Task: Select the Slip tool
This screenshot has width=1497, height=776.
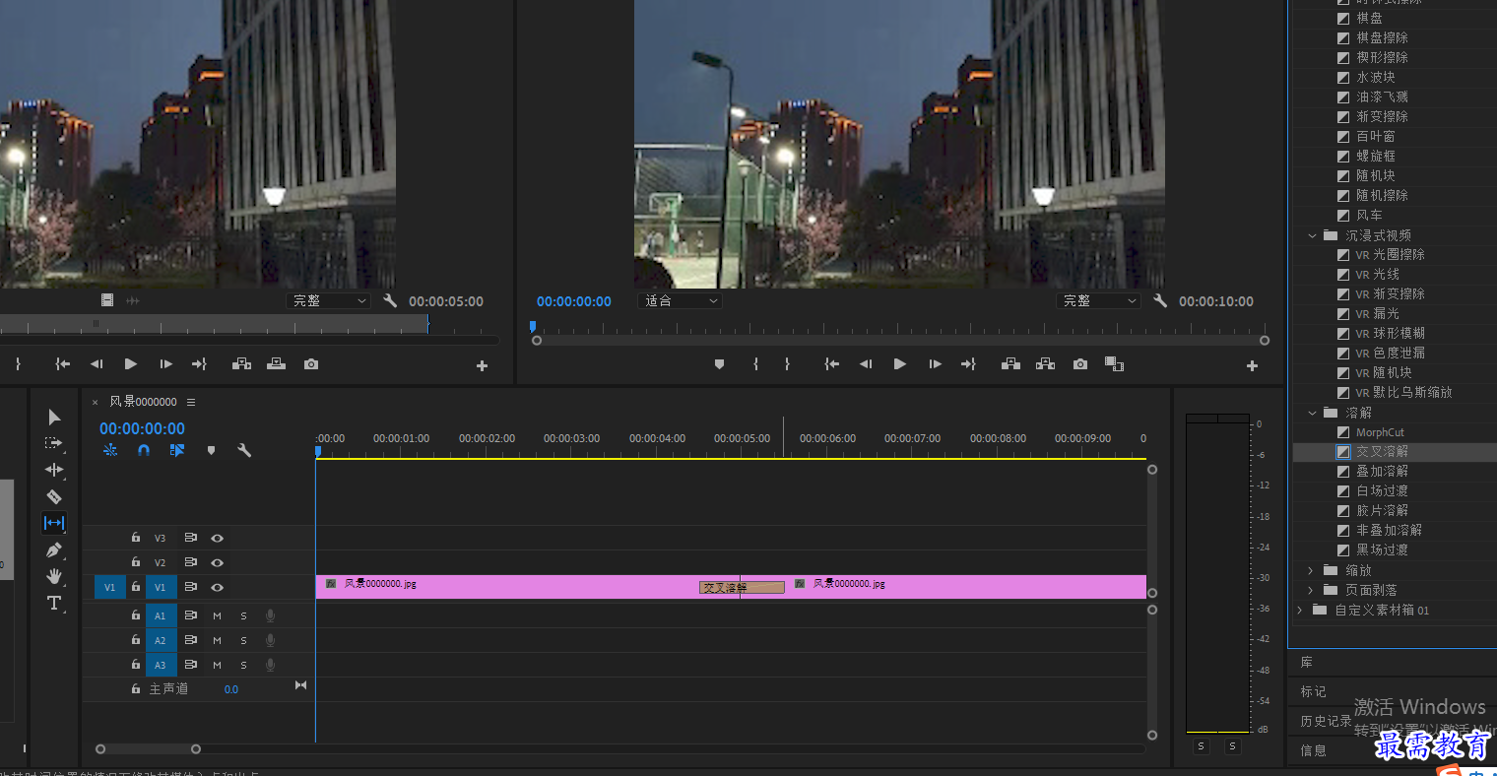Action: [54, 523]
